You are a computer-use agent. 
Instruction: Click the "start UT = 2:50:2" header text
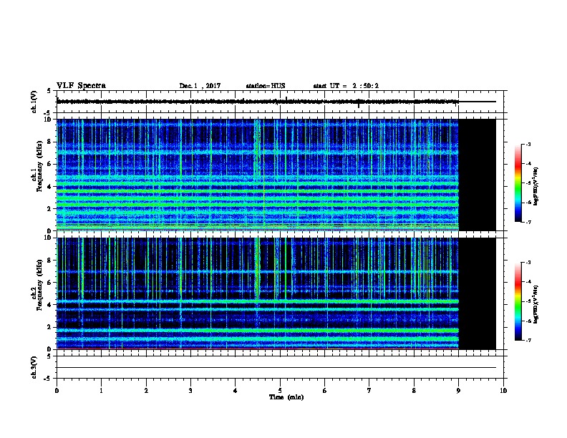point(346,86)
